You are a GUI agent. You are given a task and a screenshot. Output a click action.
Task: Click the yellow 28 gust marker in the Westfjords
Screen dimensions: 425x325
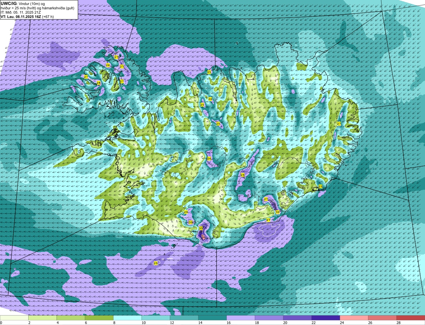click(99, 83)
